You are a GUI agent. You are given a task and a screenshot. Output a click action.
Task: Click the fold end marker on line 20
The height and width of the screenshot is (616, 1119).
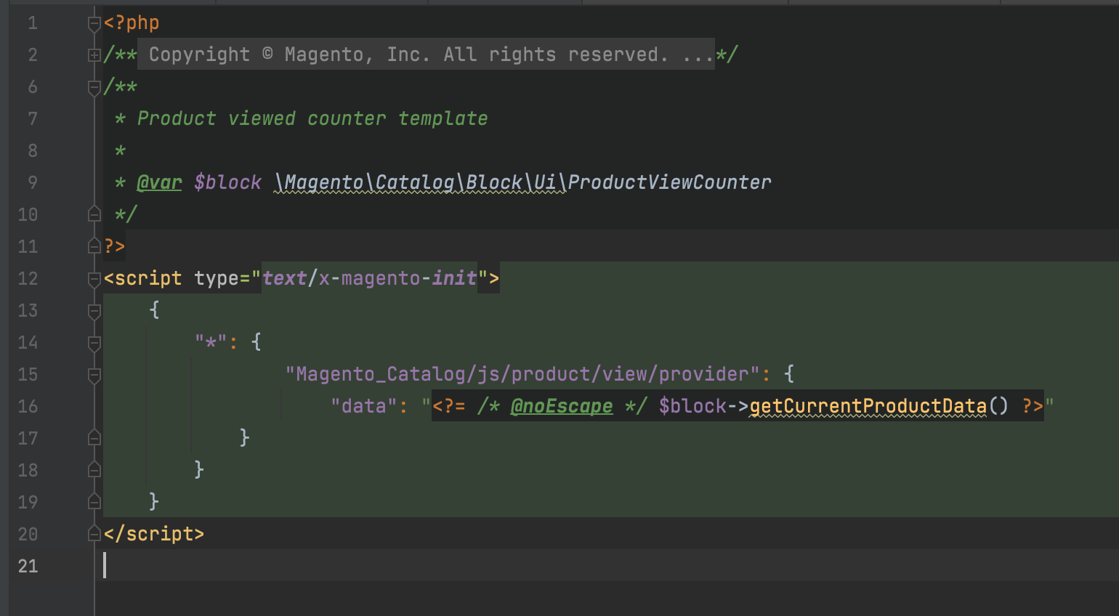(x=94, y=534)
